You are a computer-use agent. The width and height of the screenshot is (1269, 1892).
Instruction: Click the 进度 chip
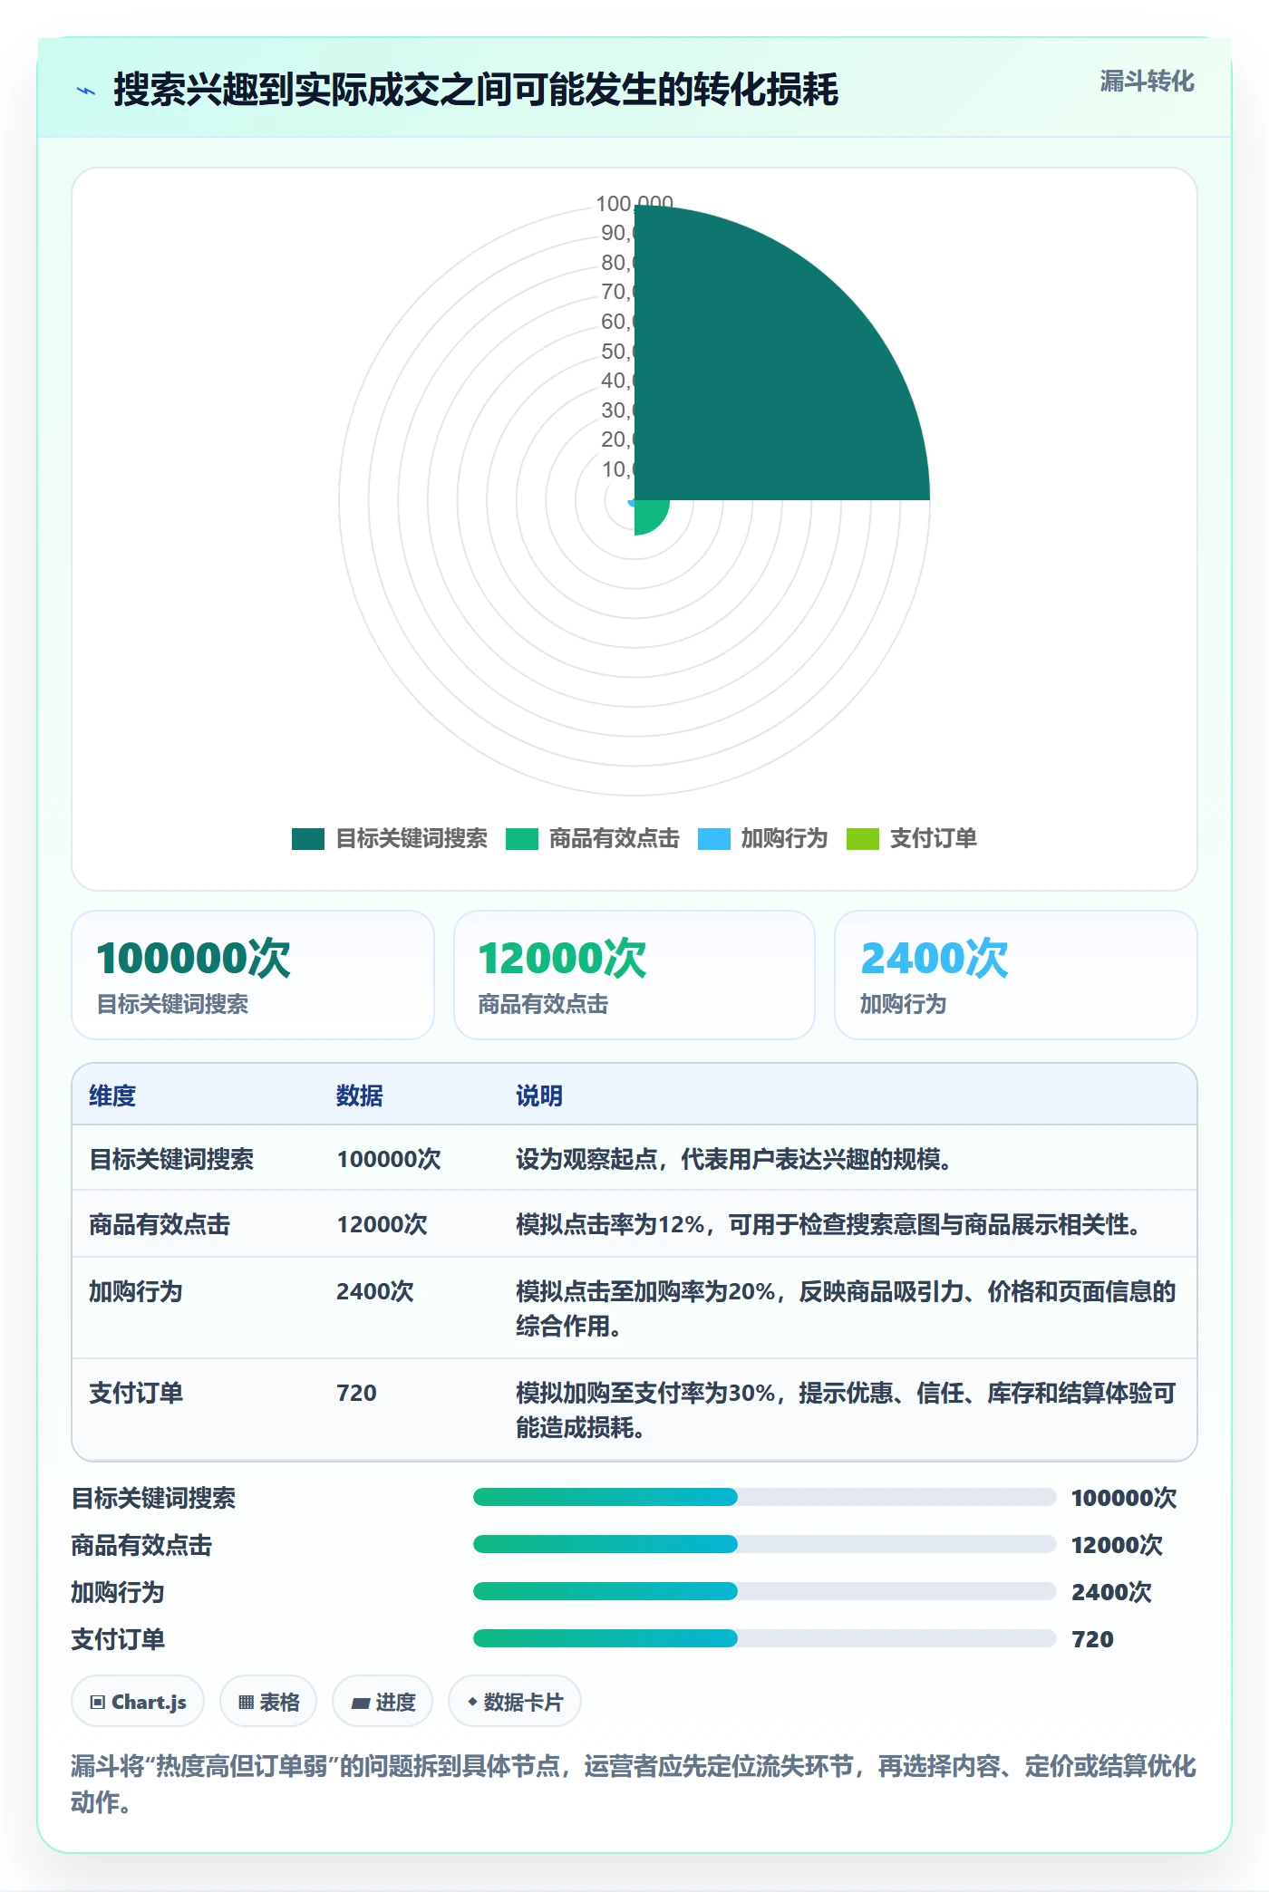tap(383, 1702)
